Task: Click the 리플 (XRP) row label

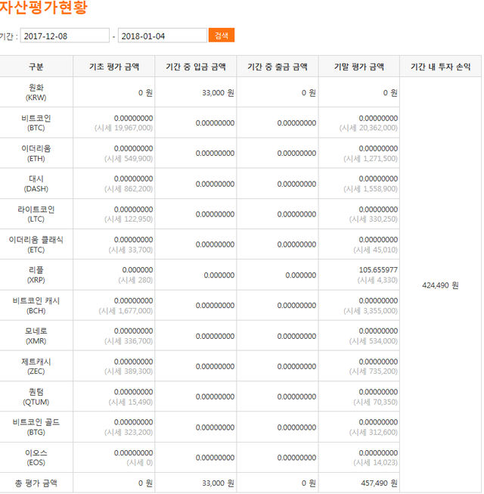Action: pos(36,275)
